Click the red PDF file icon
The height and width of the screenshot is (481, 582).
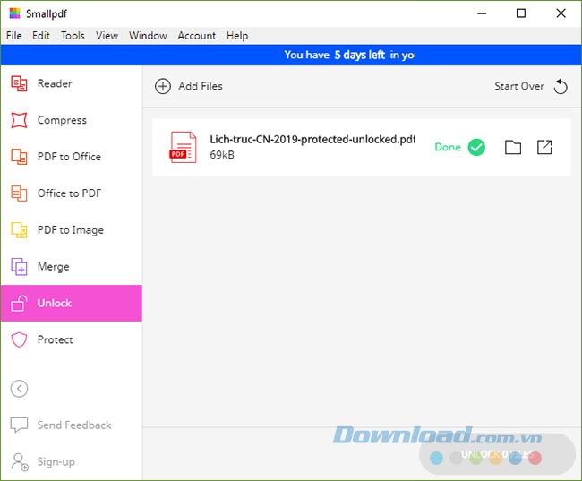point(183,147)
